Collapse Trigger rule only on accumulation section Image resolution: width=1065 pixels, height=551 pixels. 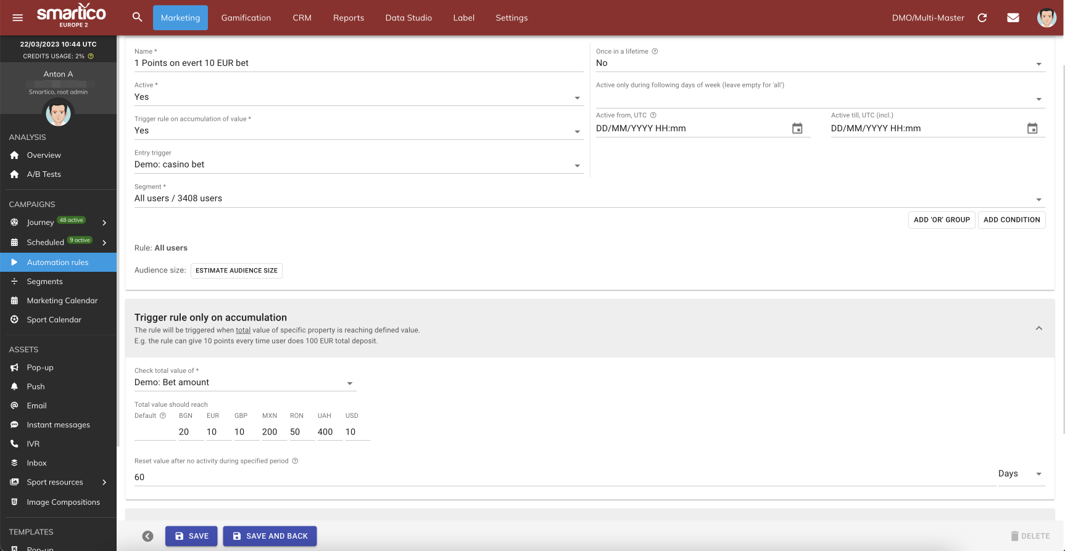1038,329
